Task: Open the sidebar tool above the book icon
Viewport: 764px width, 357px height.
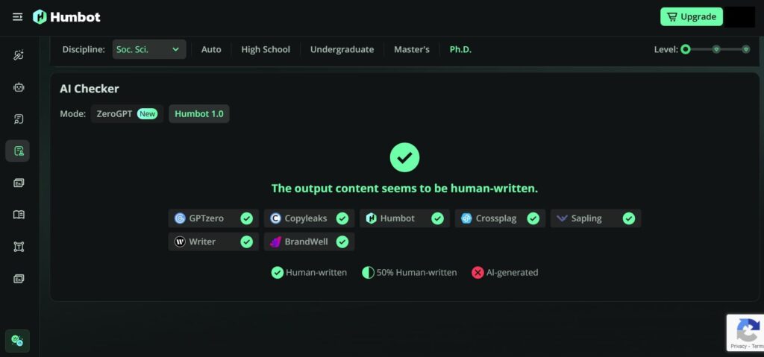Action: pos(19,183)
